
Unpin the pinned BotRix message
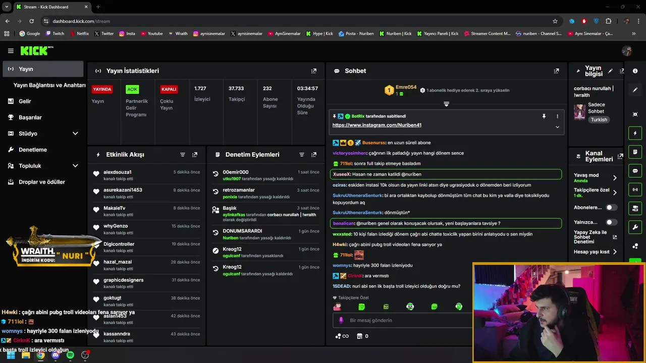point(544,116)
